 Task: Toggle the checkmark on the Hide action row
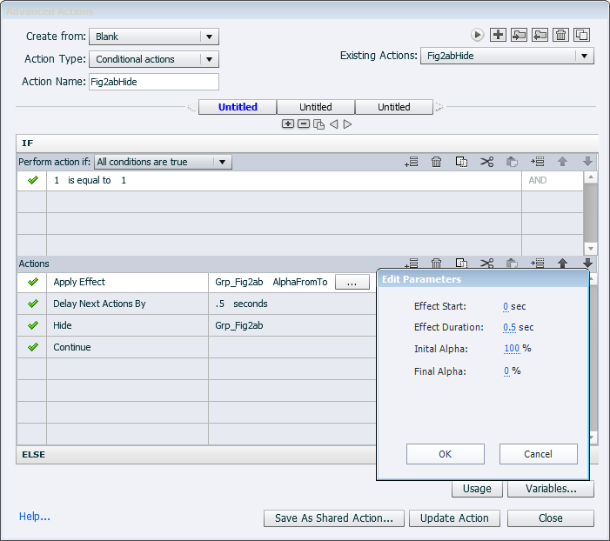click(x=33, y=326)
